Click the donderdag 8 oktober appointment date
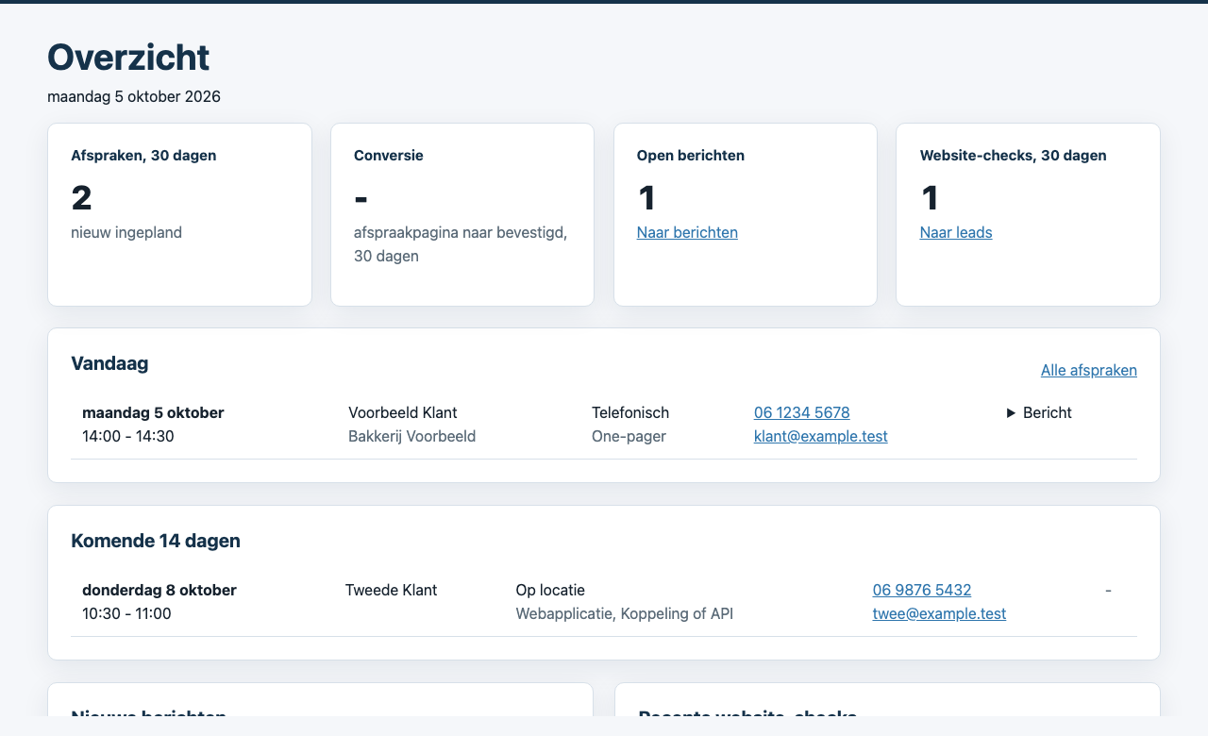 159,590
